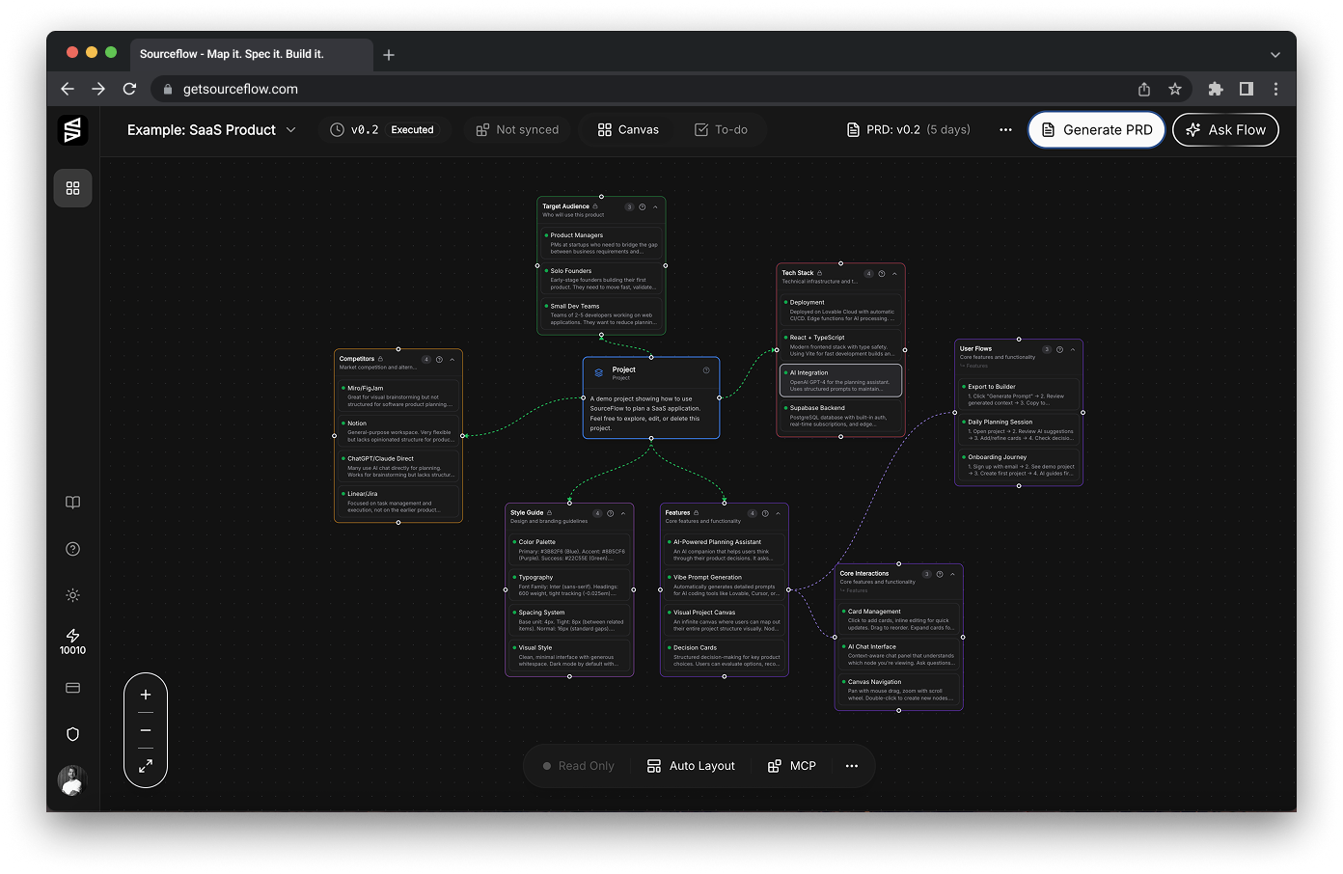Image resolution: width=1343 pixels, height=874 pixels.
Task: Toggle the Read Only mode
Action: [579, 766]
